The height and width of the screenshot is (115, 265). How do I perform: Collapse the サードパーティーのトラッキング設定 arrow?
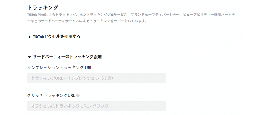29,57
